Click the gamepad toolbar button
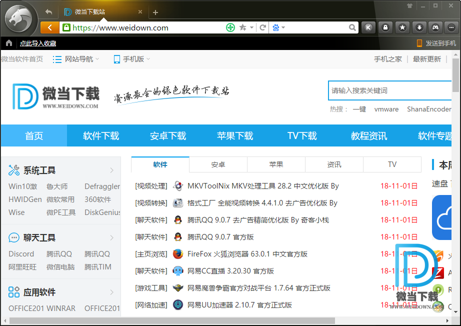This screenshot has height=326, width=461. pyautogui.click(x=435, y=27)
